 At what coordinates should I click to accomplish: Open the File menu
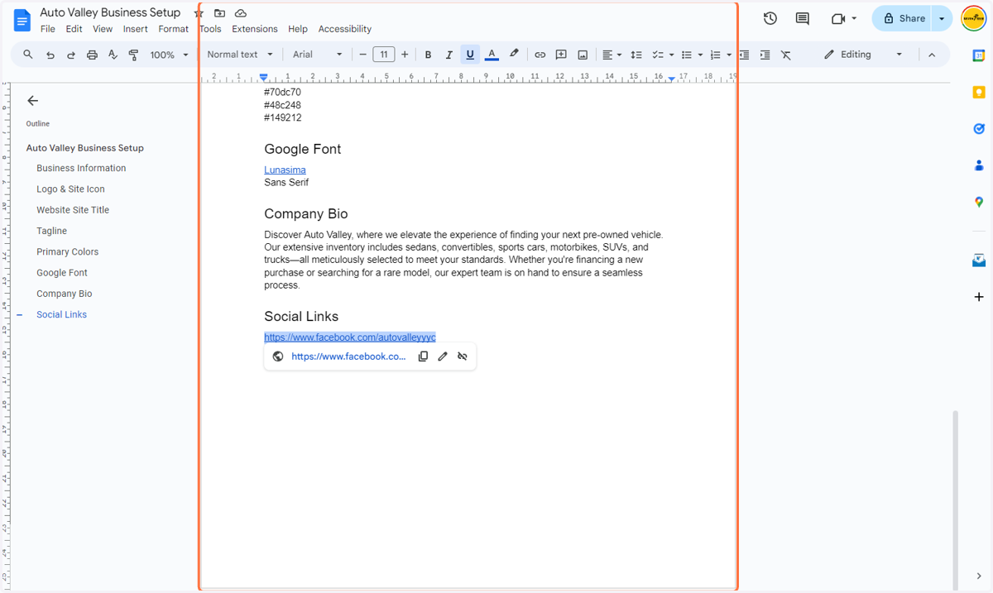[x=48, y=29]
